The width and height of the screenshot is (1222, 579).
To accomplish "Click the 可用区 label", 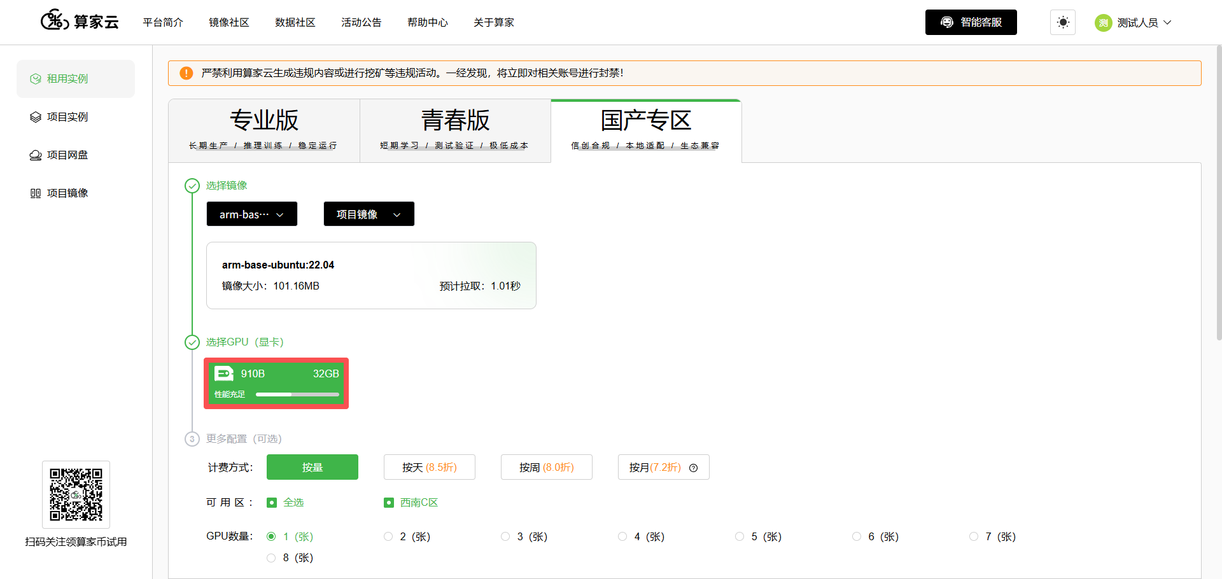I will point(230,503).
